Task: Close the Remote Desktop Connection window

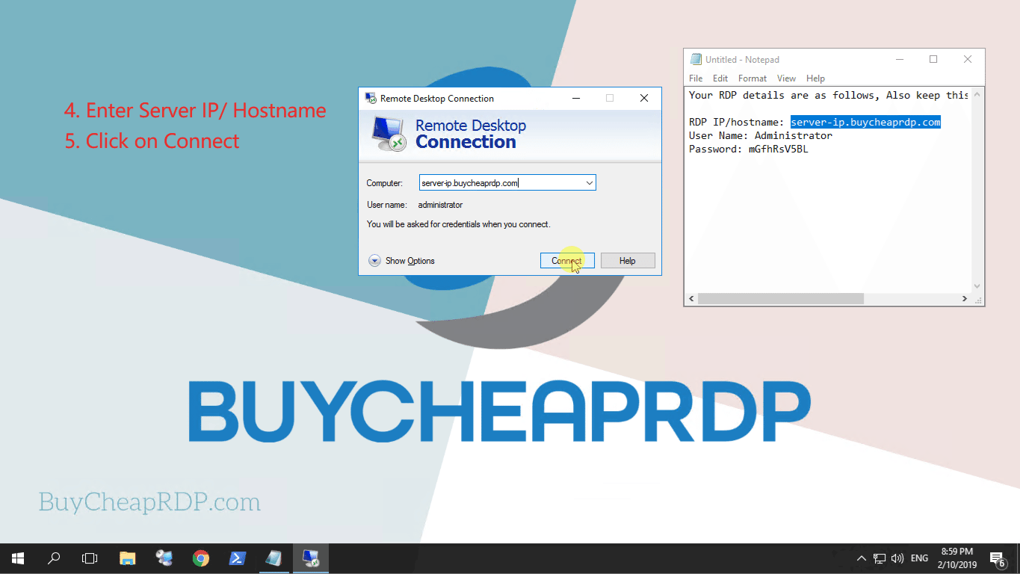Action: 644,98
